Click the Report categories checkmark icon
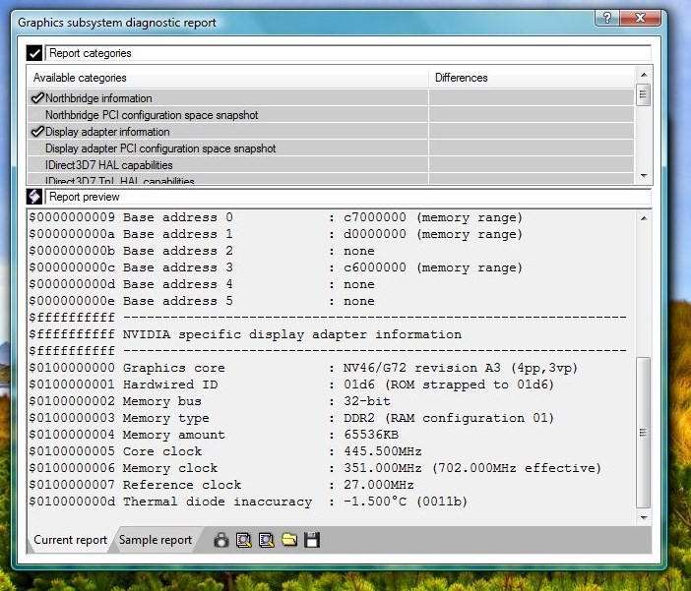The image size is (691, 591). click(x=34, y=53)
